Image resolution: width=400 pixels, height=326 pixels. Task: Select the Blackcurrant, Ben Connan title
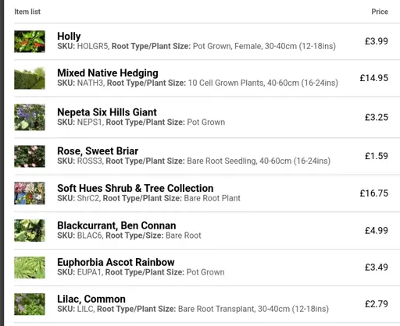tap(116, 225)
